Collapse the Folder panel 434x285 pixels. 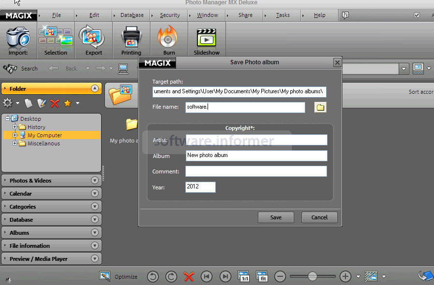coord(95,88)
